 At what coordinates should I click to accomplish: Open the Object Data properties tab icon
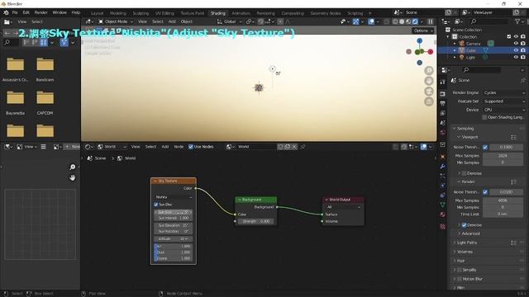point(443,205)
